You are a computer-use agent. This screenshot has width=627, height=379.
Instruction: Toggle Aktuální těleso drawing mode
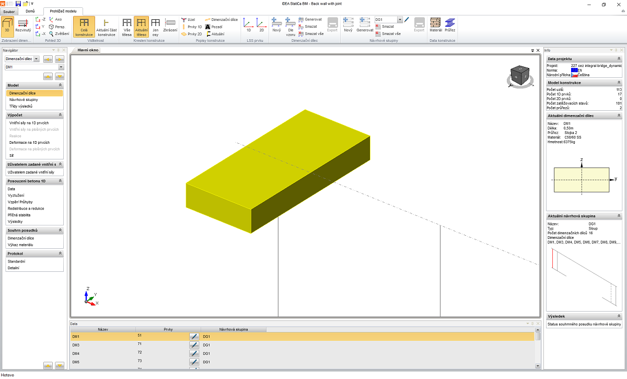(x=141, y=26)
